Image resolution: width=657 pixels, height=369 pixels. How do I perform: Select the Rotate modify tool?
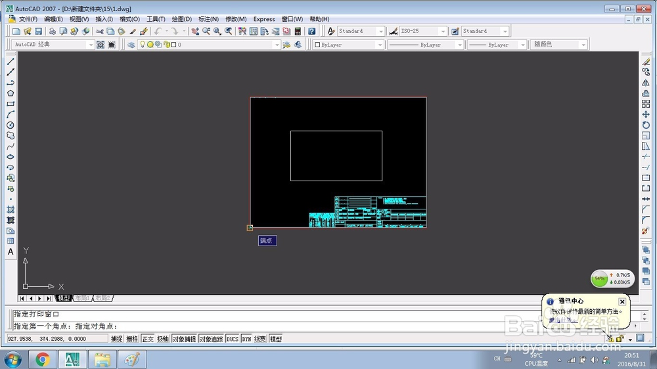pyautogui.click(x=646, y=125)
